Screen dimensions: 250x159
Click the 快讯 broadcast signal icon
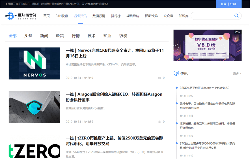(x=176, y=74)
